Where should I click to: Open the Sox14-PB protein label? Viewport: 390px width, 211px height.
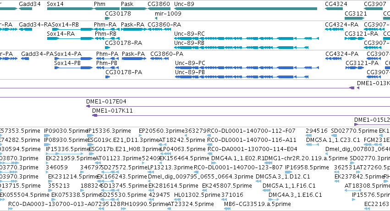tap(67, 63)
